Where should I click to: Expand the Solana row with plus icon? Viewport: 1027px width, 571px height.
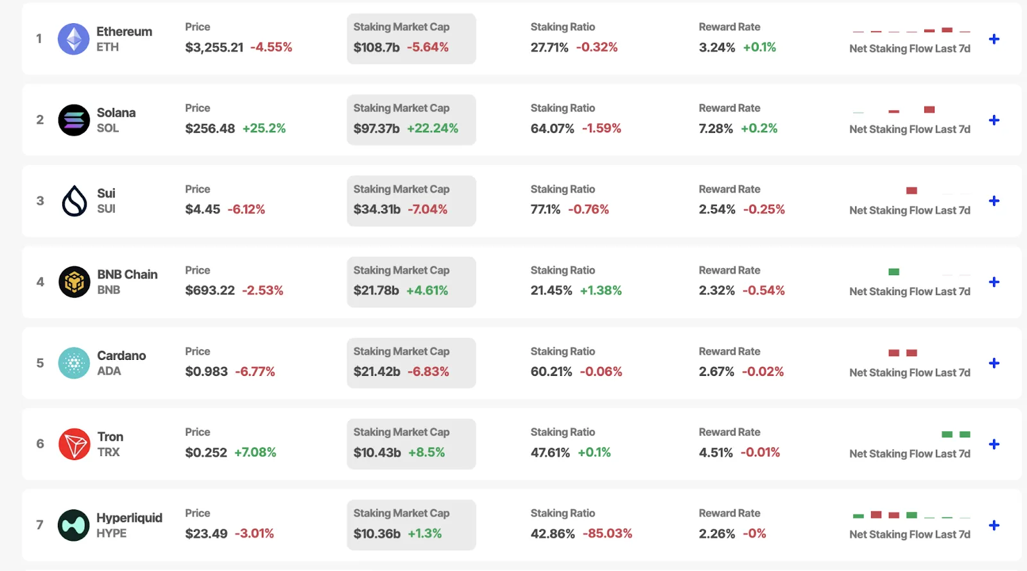click(994, 120)
